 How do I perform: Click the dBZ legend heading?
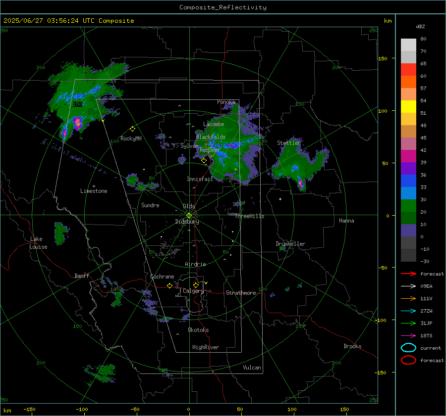pos(420,26)
